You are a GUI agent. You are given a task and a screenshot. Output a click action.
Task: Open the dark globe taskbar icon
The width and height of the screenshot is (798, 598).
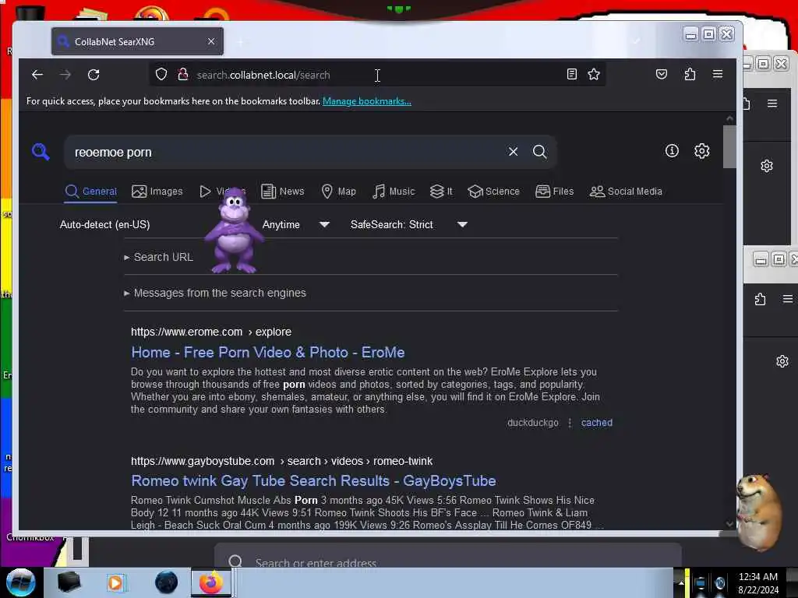[167, 582]
